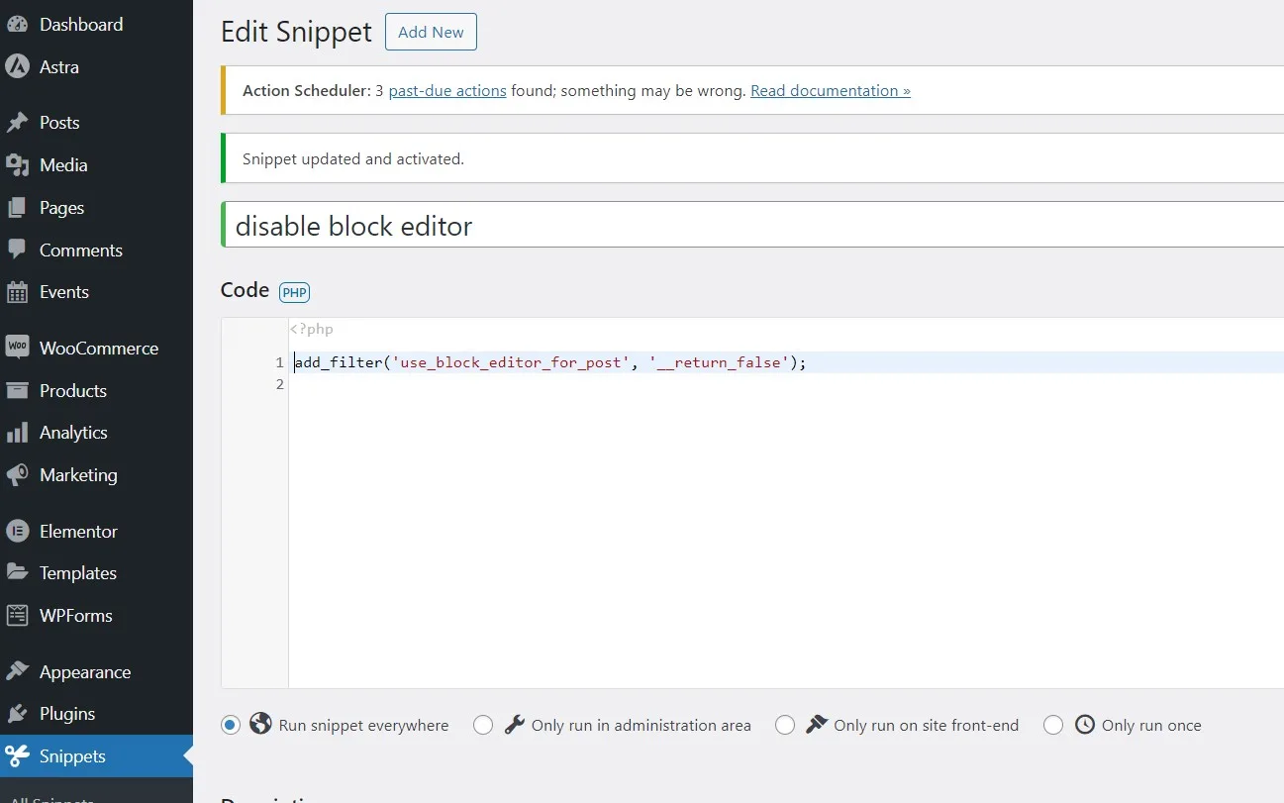The image size is (1284, 803).
Task: Click the Templates folder icon
Action: [17, 572]
